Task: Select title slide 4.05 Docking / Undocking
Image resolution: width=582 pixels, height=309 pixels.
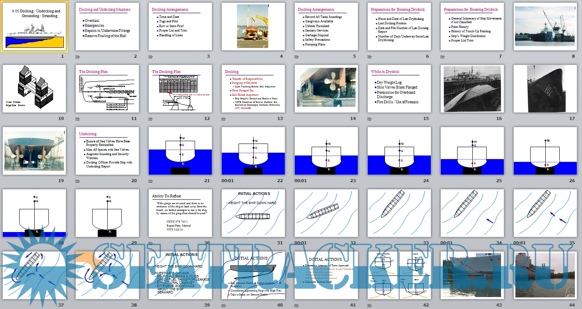Action: tap(35, 27)
